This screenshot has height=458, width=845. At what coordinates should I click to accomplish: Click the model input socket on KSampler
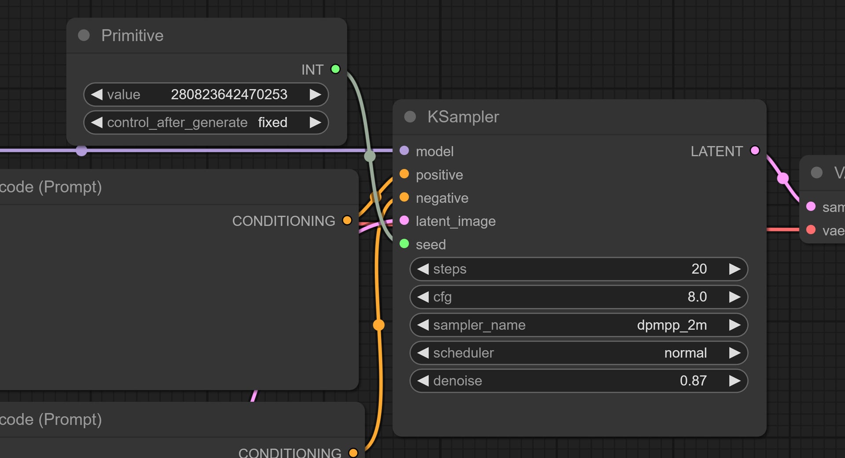404,151
